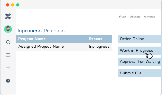The image size is (162, 98).
Task: Open help question mark icon
Action: click(8, 81)
